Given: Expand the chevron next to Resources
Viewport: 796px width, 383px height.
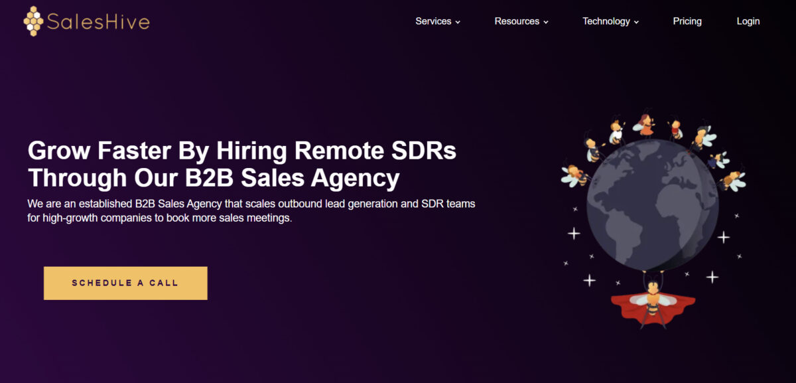Looking at the screenshot, I should [x=546, y=22].
